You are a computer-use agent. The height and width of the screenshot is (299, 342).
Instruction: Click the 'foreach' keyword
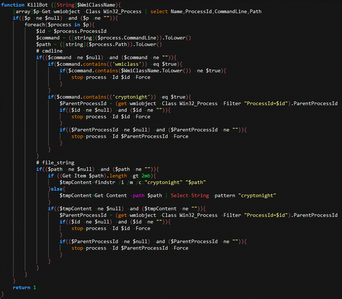coord(35,24)
